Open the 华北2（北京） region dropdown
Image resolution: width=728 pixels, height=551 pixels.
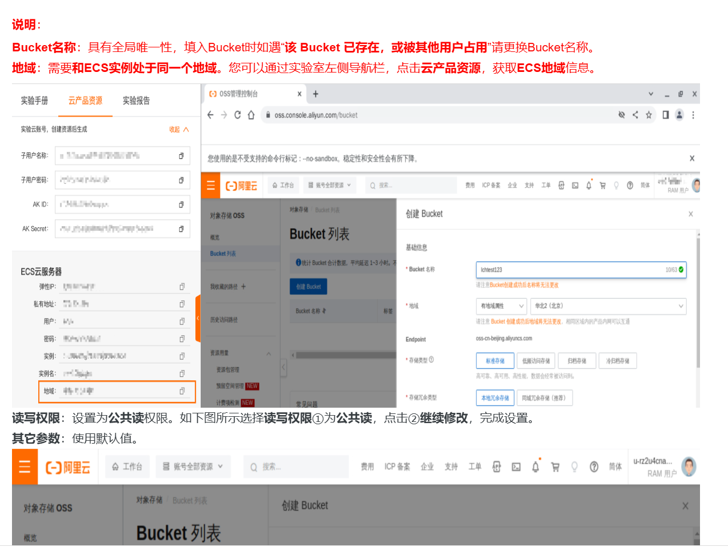click(x=608, y=306)
